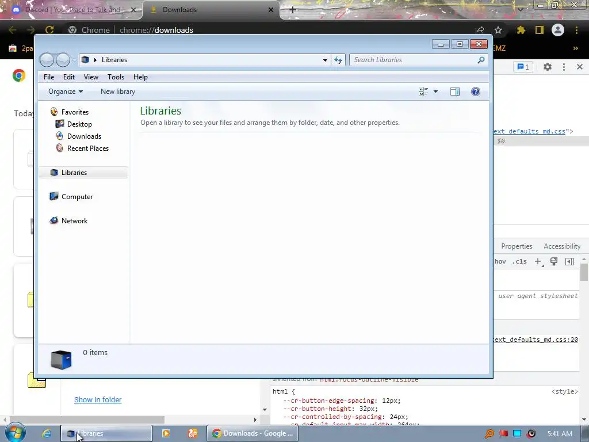589x442 pixels.
Task: Open Chrome extensions puzzle icon
Action: 521,30
